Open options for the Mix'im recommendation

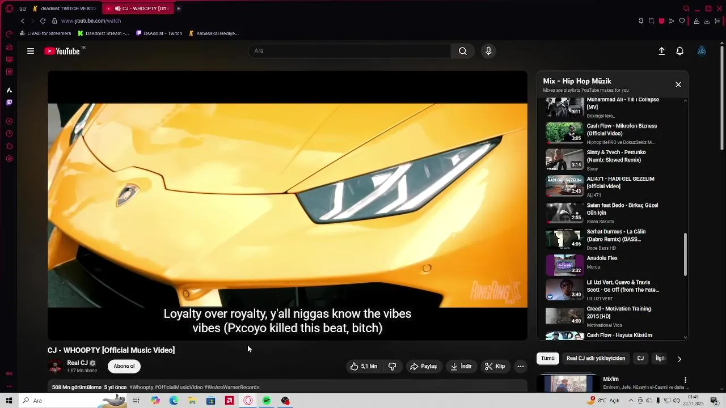[x=685, y=380]
